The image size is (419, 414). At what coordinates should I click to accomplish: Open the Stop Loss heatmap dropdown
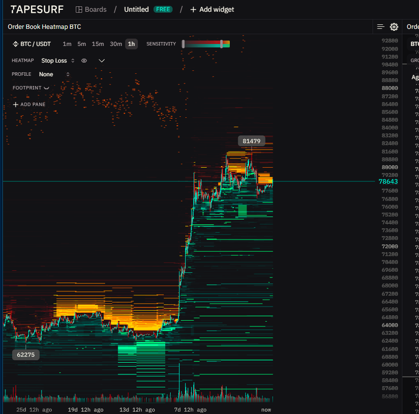tap(58, 61)
